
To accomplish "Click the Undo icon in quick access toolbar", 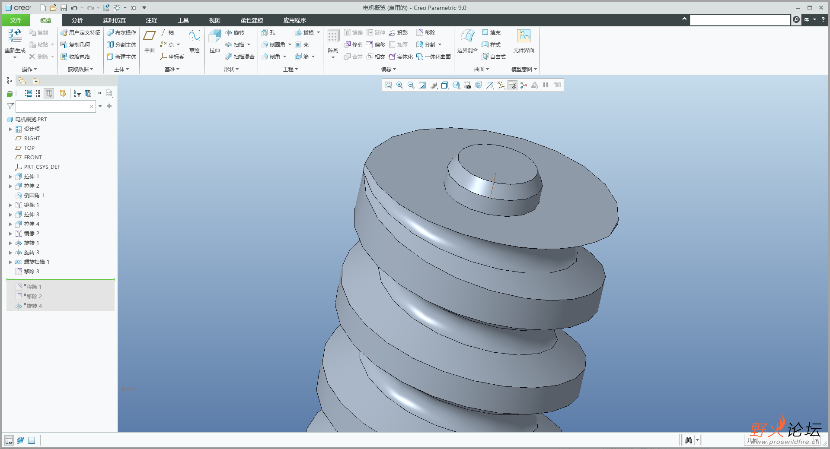I will 74,8.
